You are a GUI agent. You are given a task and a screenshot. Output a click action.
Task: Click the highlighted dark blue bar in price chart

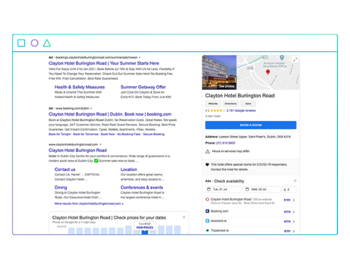145,232
